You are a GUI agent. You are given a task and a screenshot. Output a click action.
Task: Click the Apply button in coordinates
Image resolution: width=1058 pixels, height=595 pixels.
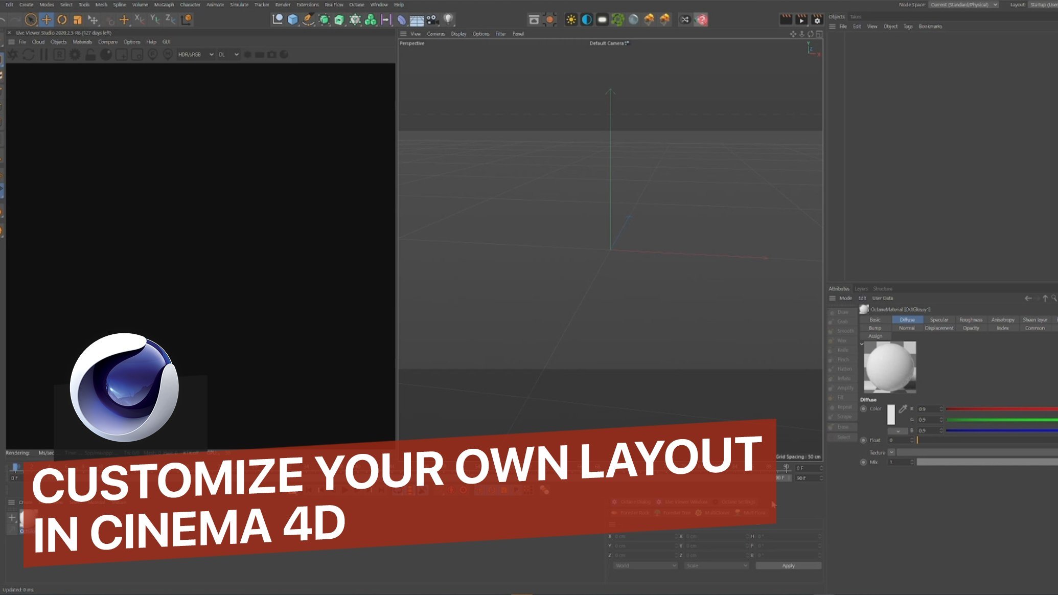pyautogui.click(x=788, y=565)
